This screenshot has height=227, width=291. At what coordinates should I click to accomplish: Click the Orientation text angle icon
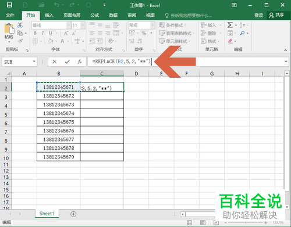(x=111, y=41)
